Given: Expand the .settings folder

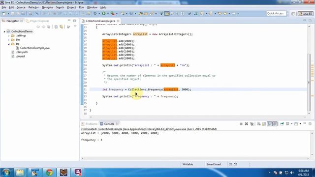Looking at the screenshot, I should (9, 35).
